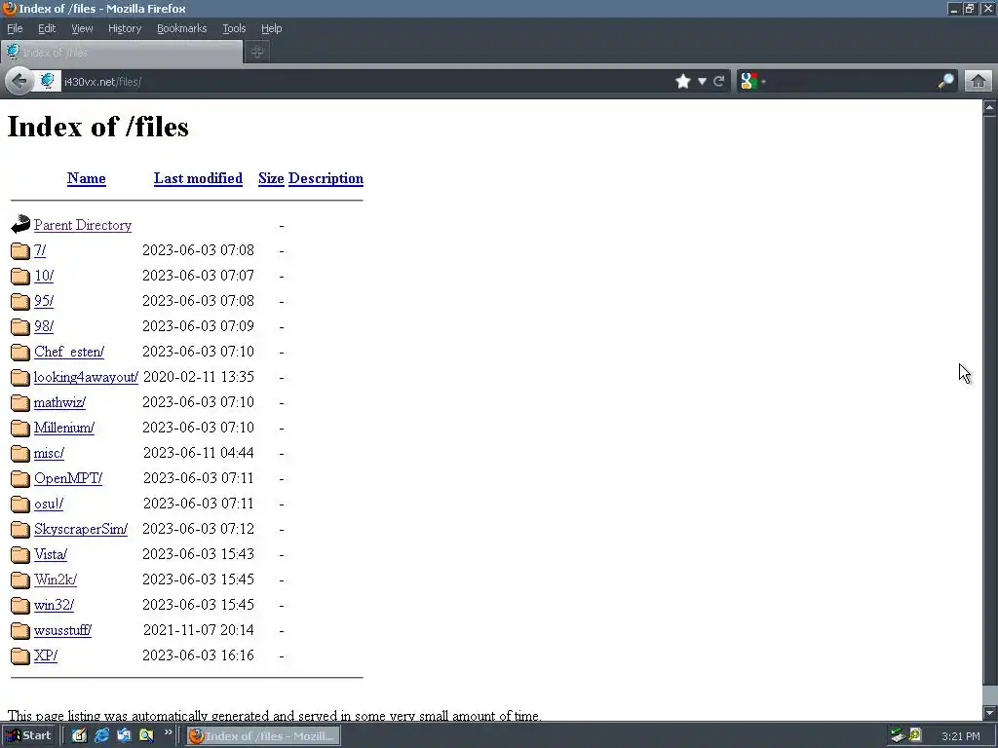The height and width of the screenshot is (748, 998).
Task: Click the search magnifier icon
Action: [x=946, y=82]
